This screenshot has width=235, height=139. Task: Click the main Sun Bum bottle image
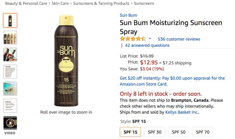tap(66, 60)
